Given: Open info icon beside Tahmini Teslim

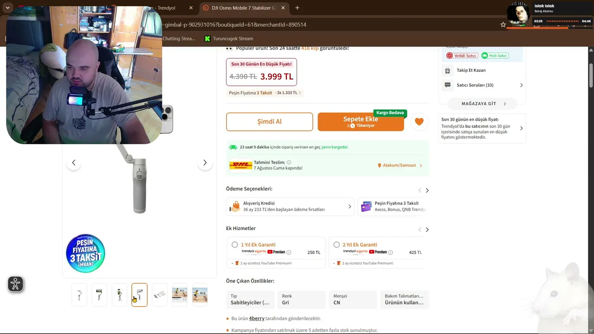Looking at the screenshot, I should (289, 162).
